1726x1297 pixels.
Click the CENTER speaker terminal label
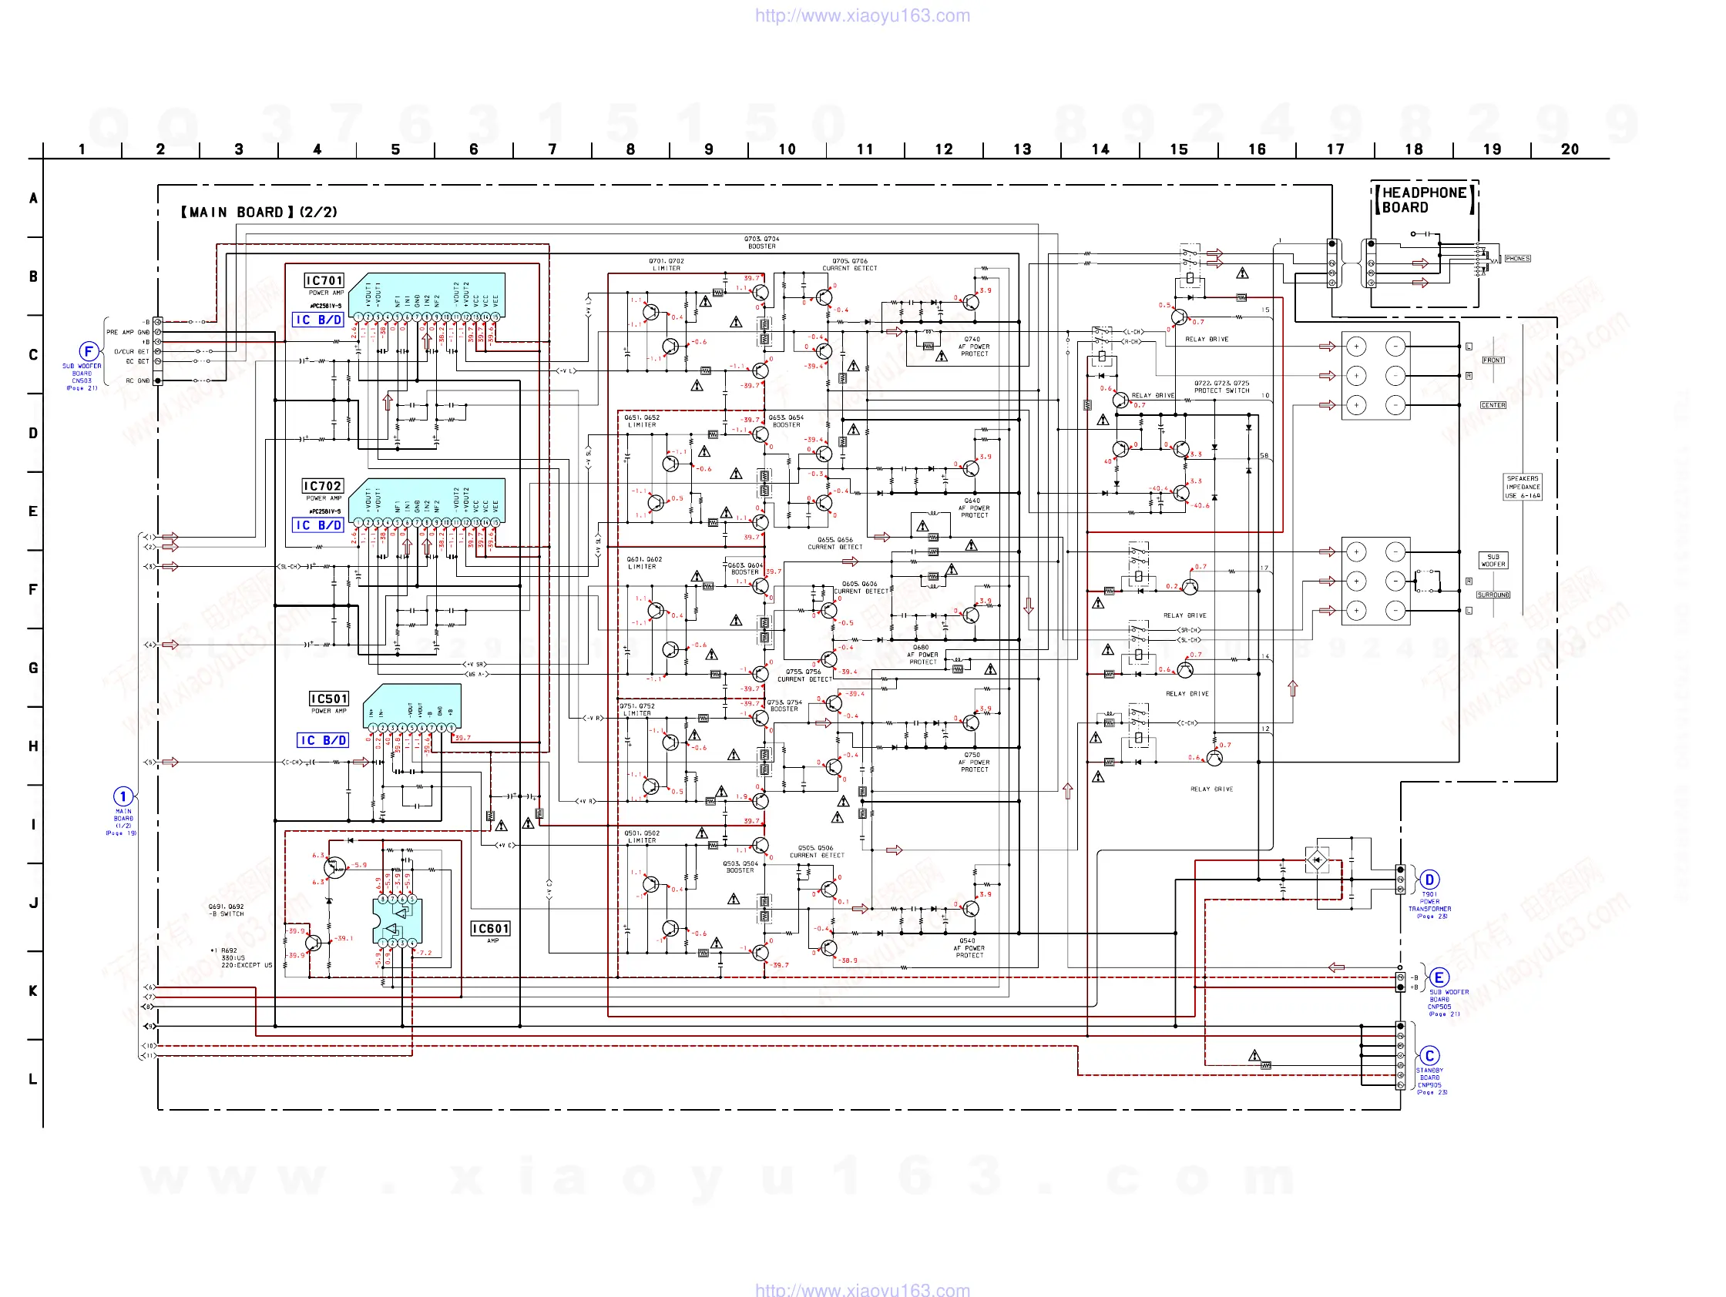pos(1493,405)
